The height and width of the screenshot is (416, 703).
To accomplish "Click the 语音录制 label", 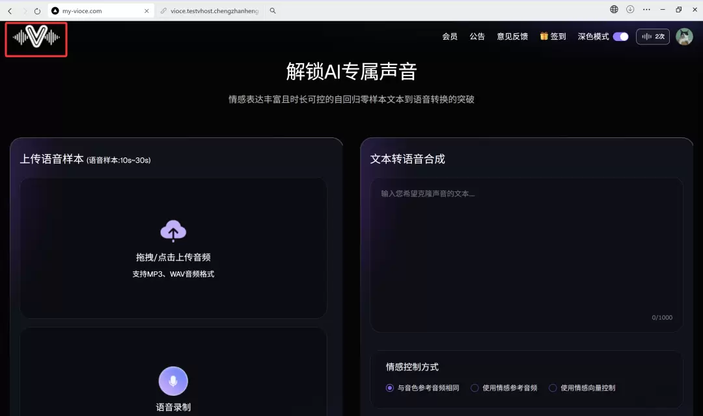I will click(173, 407).
